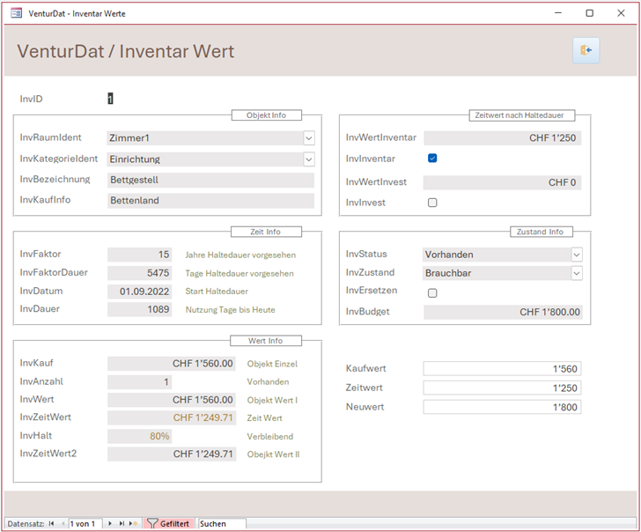Expand the InvZustand Brauchbar dropdown
641x532 pixels.
(x=576, y=274)
